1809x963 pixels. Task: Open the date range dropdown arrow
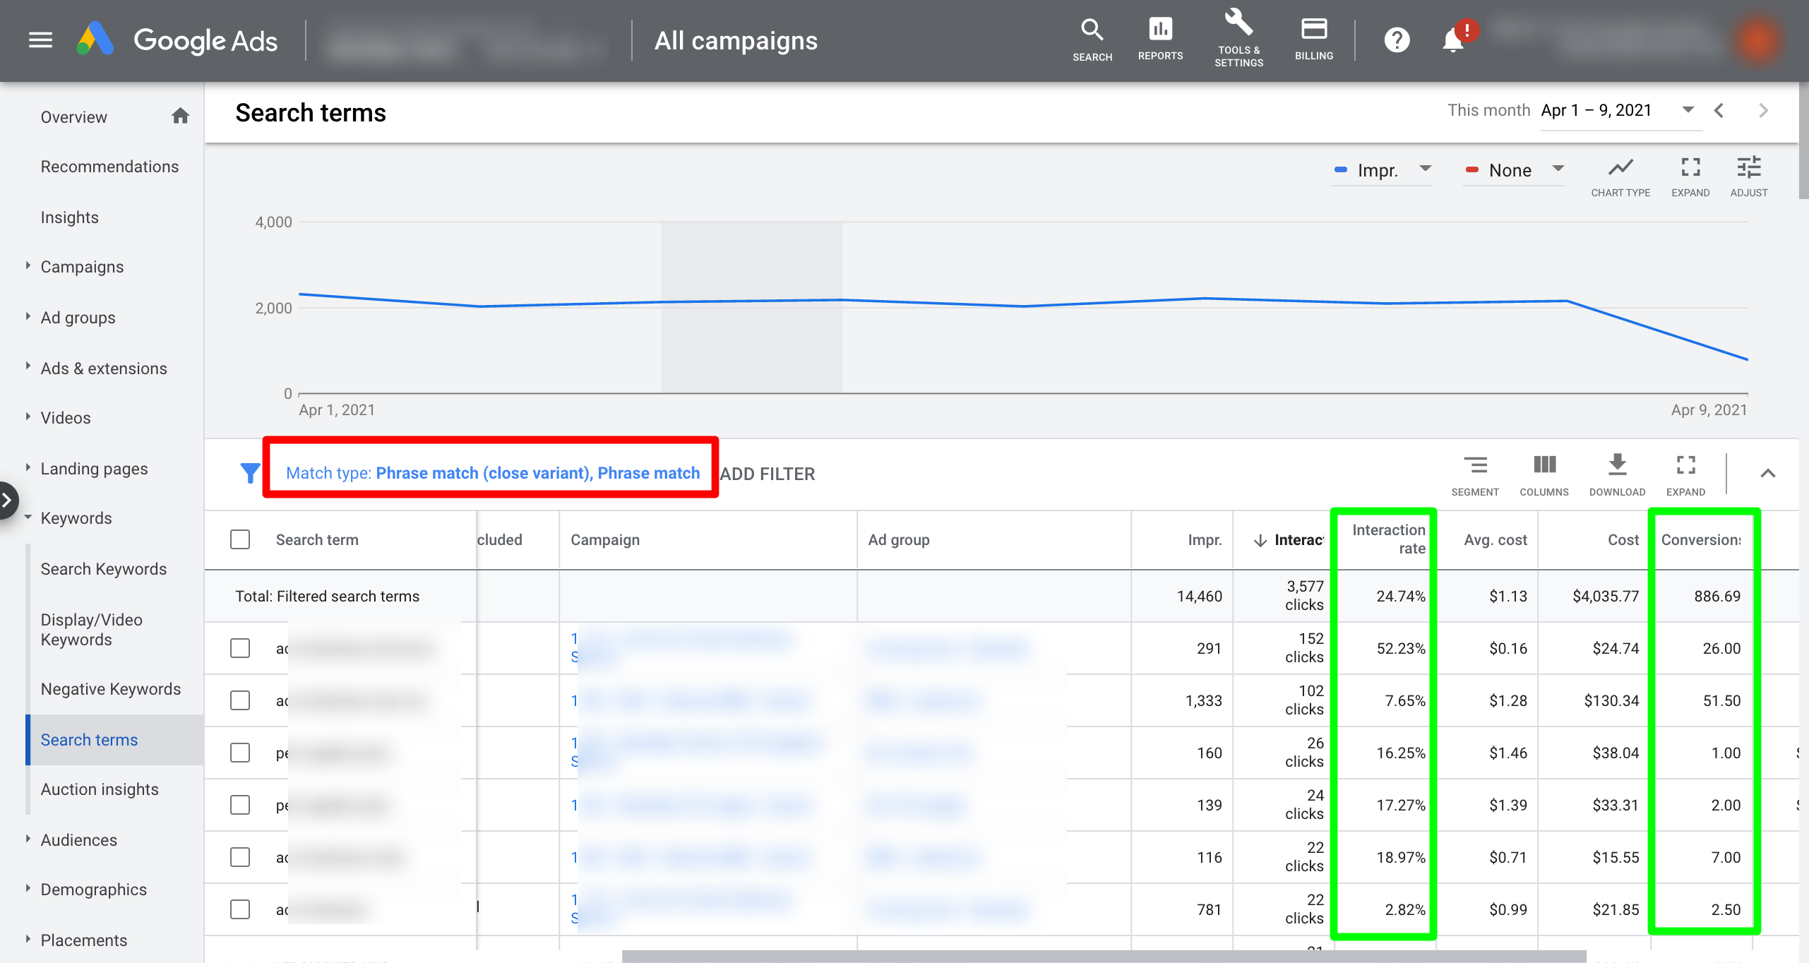point(1688,110)
